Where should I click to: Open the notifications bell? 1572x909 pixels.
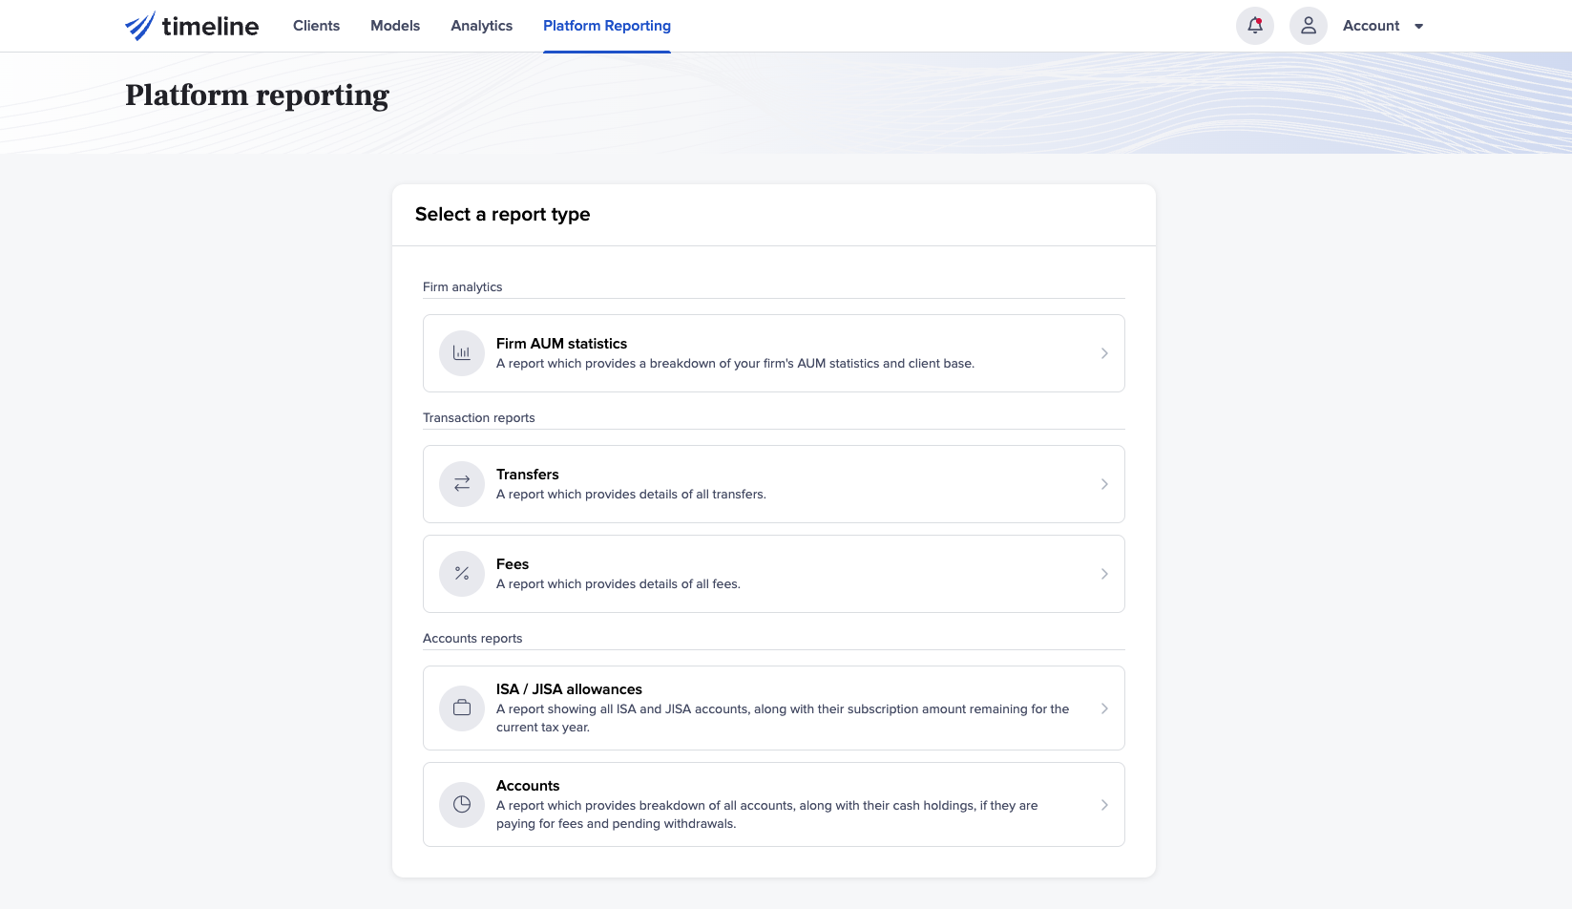[1254, 26]
